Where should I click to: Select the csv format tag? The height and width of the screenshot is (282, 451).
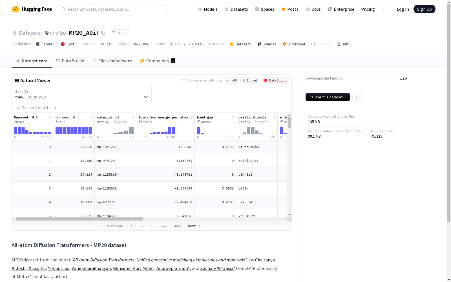pyautogui.click(x=106, y=44)
